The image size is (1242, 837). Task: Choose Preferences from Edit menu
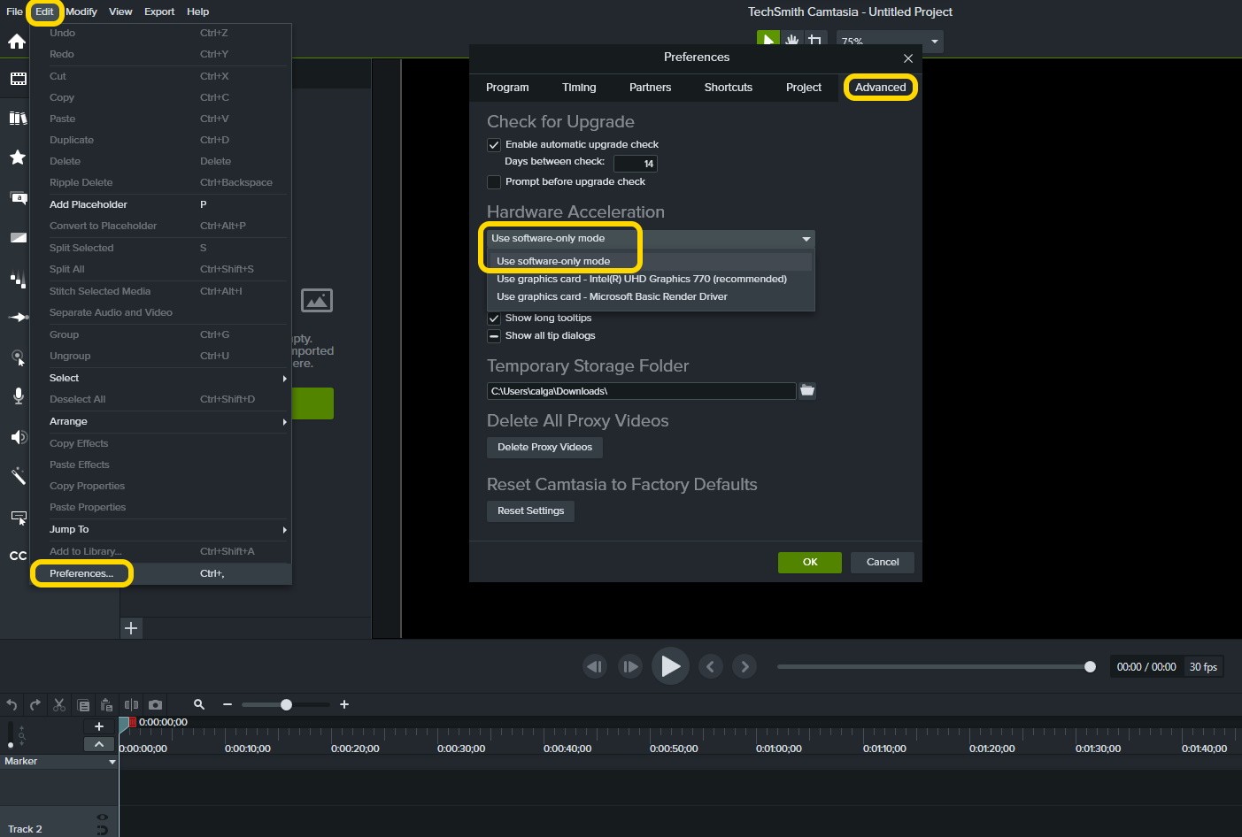coord(81,573)
